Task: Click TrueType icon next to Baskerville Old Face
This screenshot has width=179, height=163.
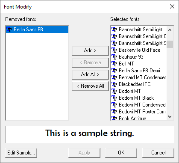Action: [114, 50]
